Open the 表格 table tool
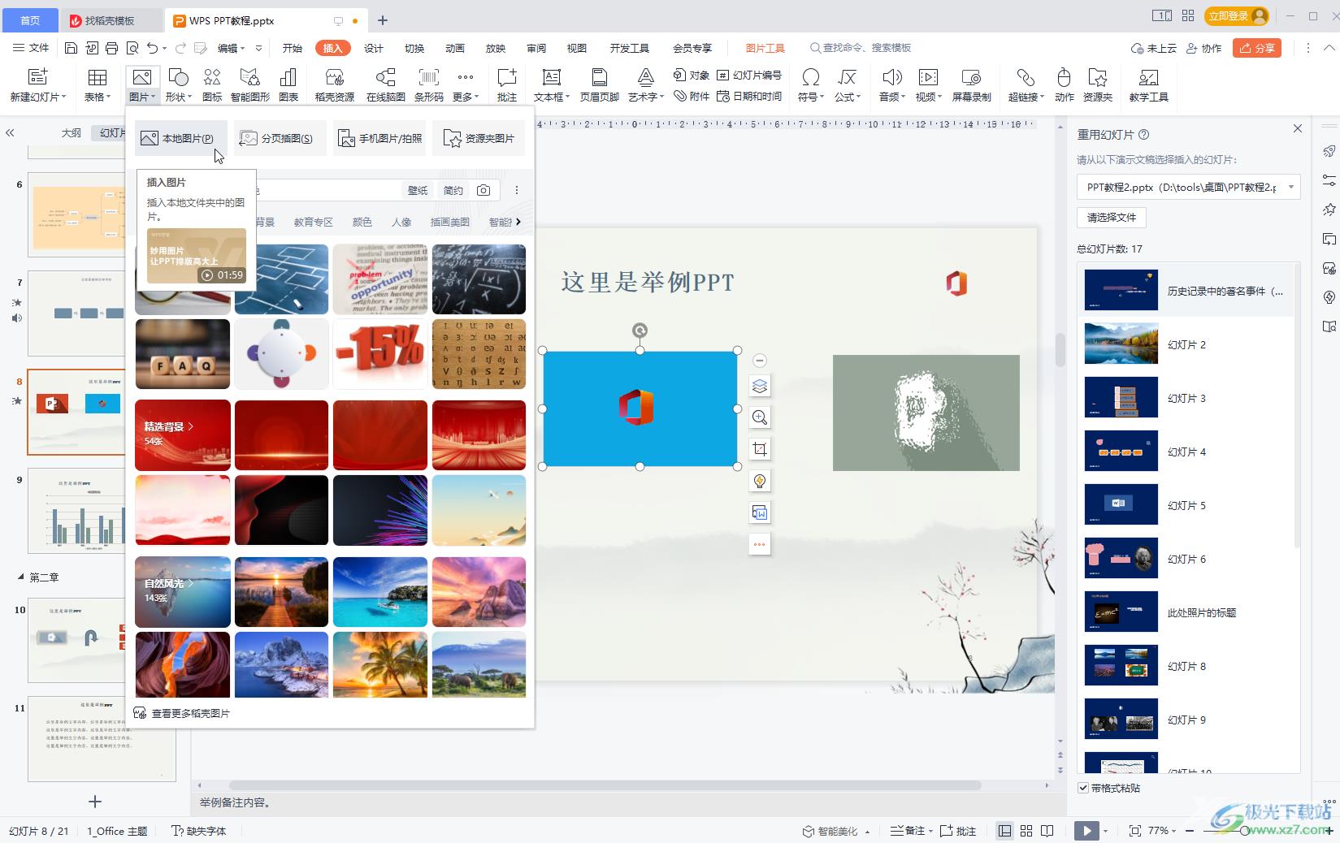The height and width of the screenshot is (843, 1340). [98, 84]
